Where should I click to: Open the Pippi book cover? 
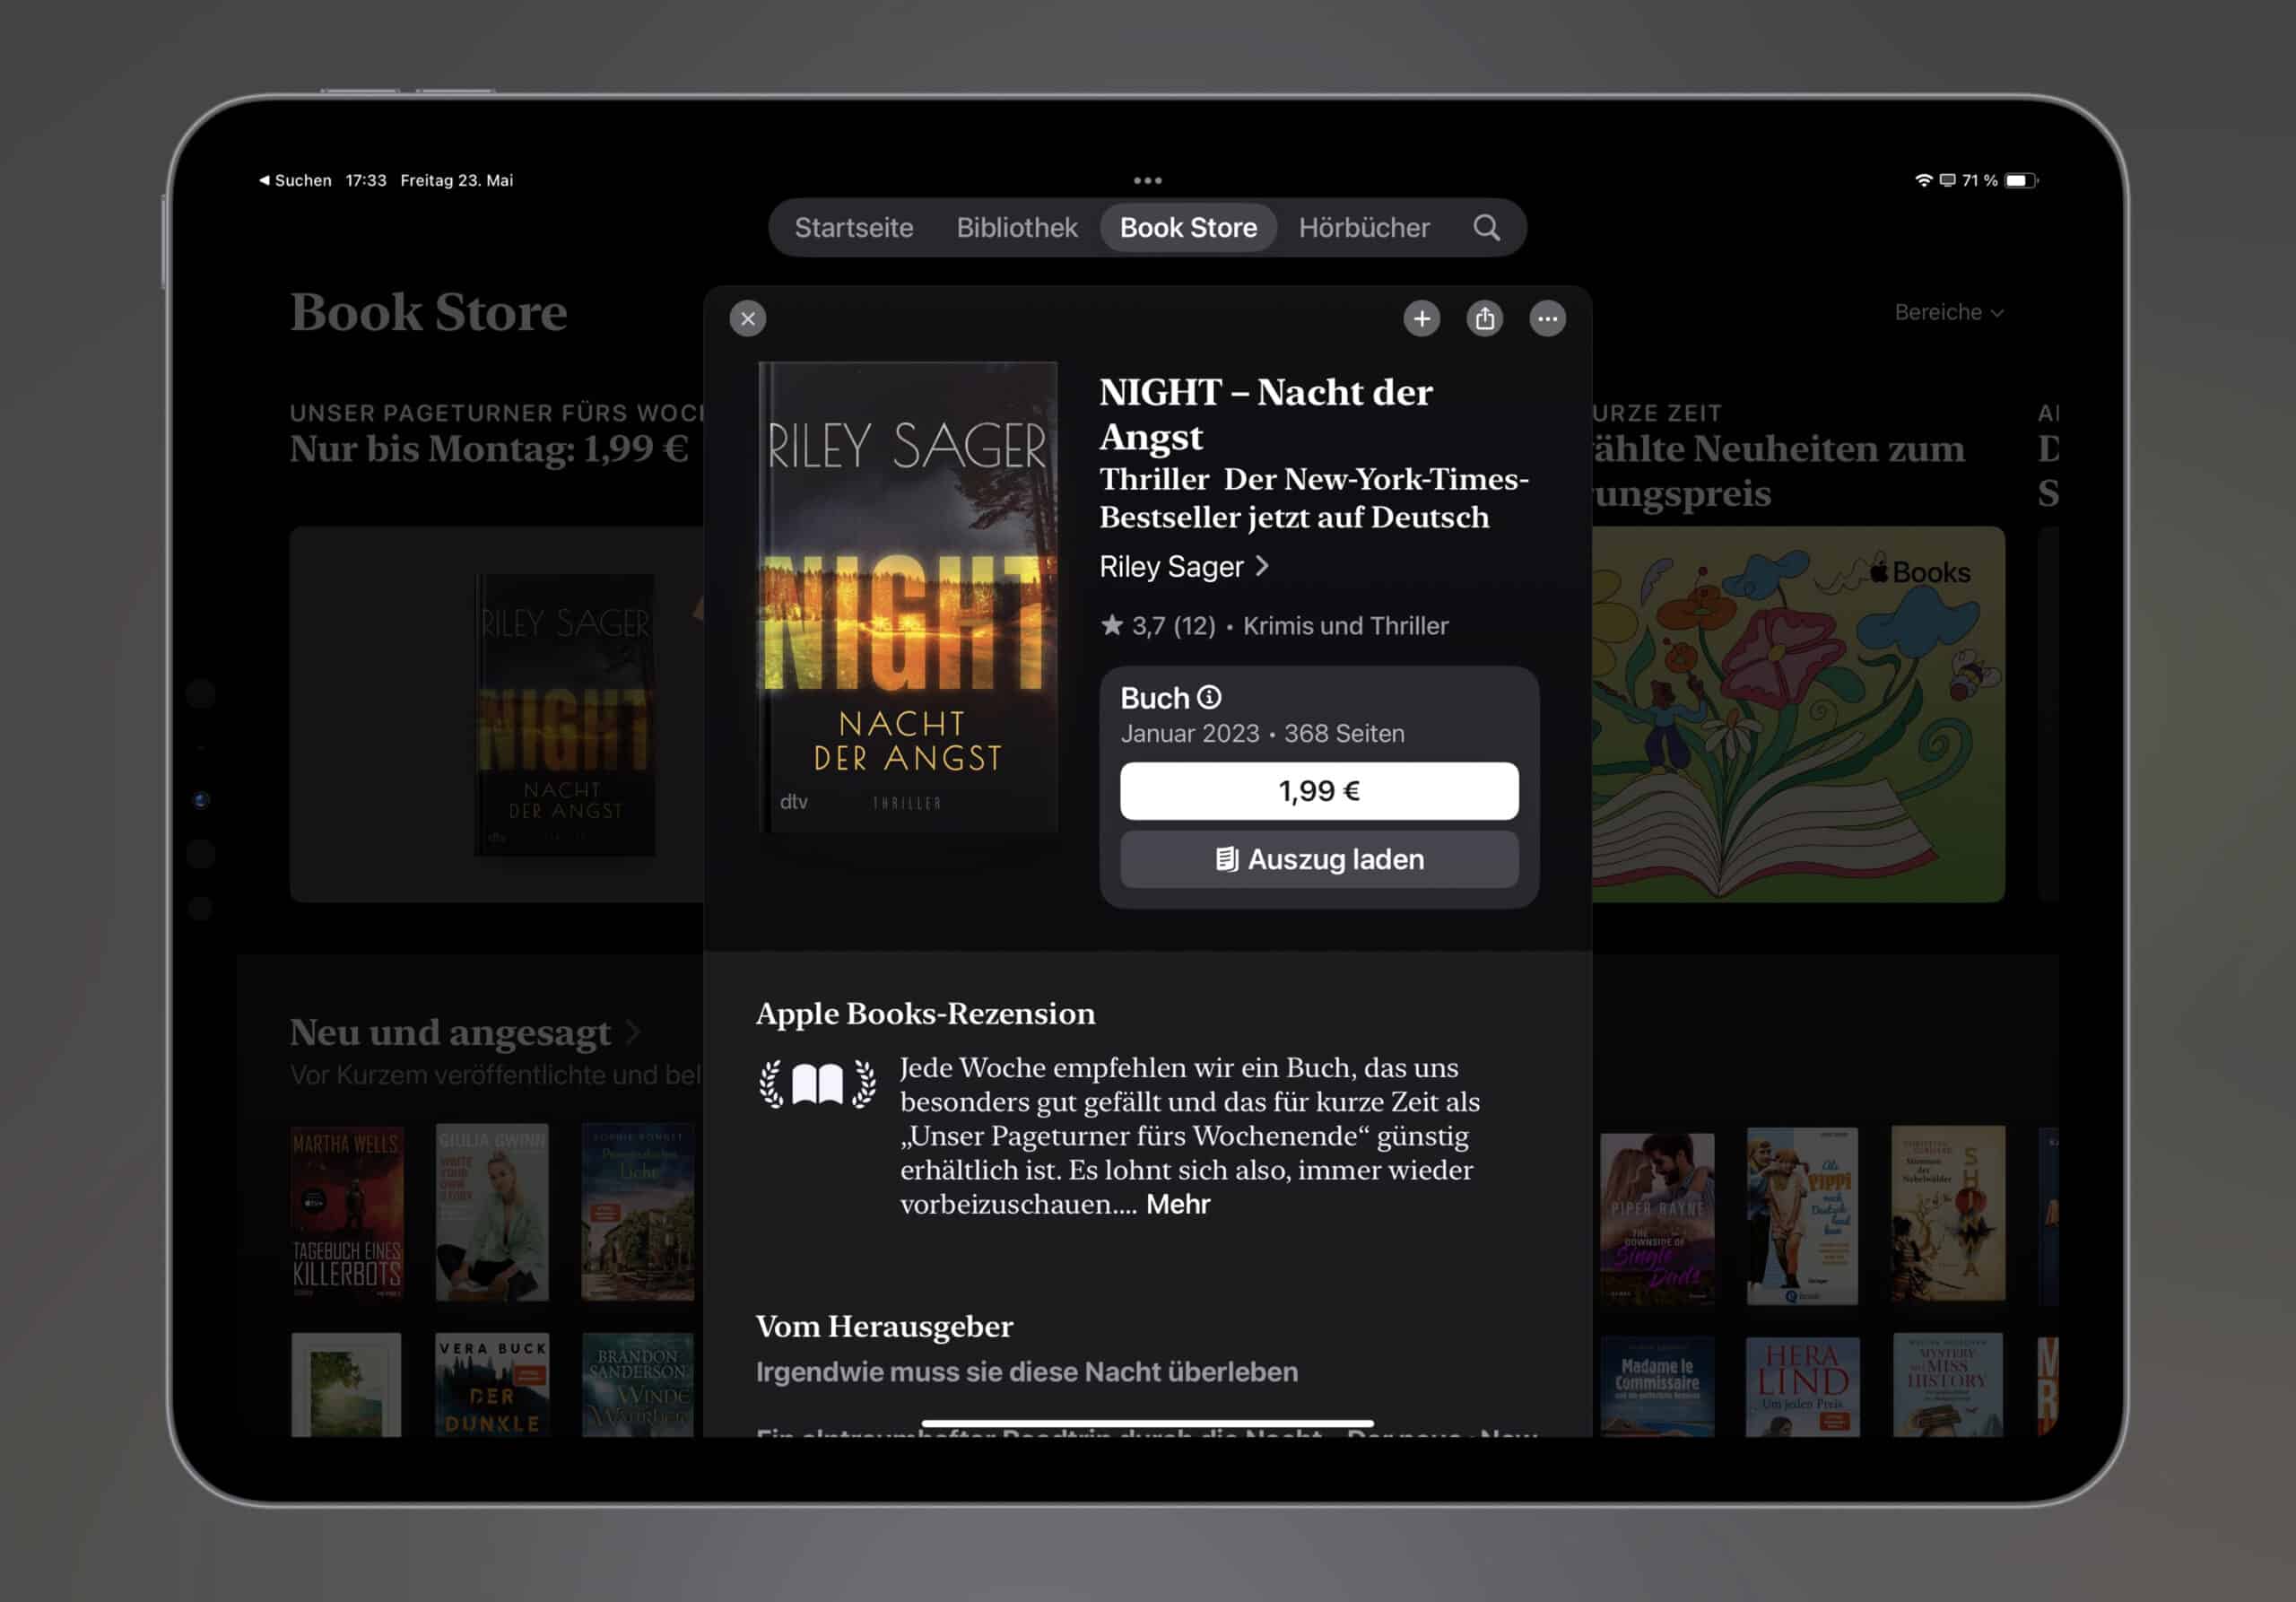click(x=1802, y=1216)
